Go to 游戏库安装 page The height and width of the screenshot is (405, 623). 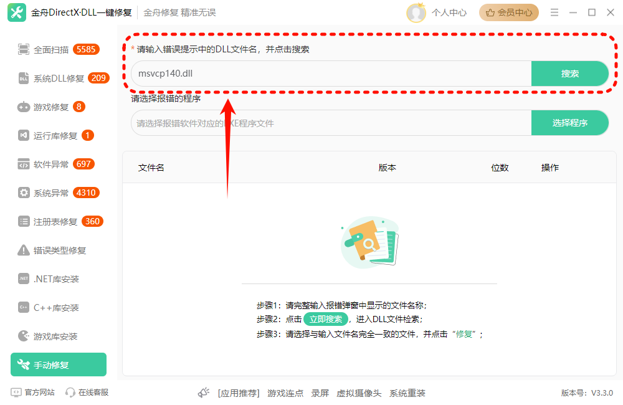tap(59, 336)
